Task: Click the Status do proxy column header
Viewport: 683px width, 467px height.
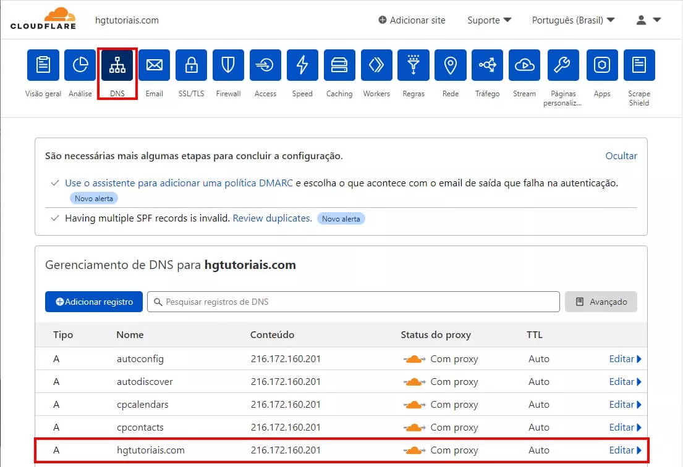Action: pyautogui.click(x=436, y=335)
